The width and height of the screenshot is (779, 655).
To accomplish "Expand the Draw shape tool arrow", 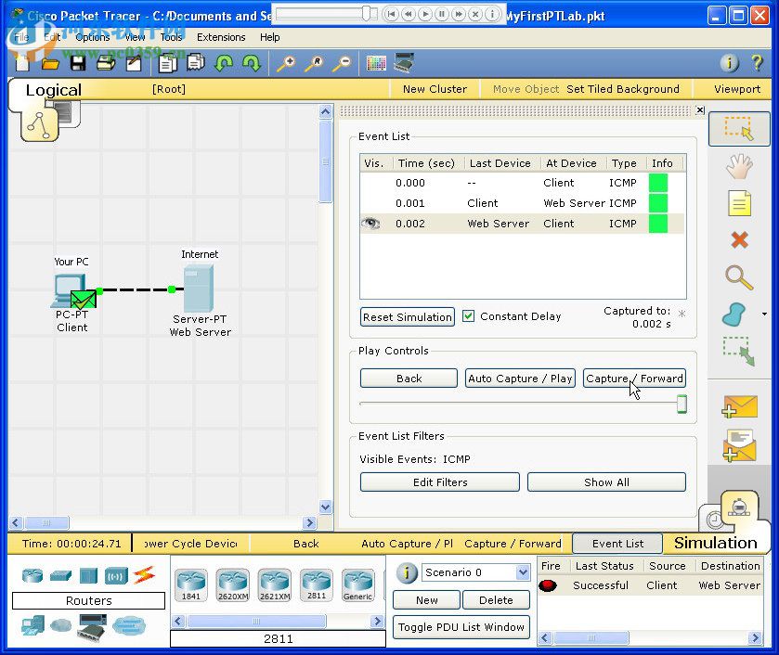I will [x=764, y=315].
